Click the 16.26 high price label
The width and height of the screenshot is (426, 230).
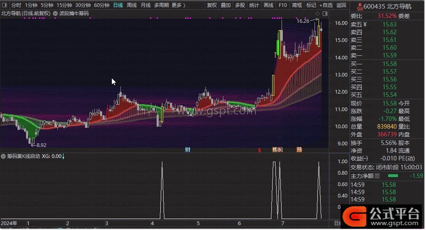[x=303, y=21]
